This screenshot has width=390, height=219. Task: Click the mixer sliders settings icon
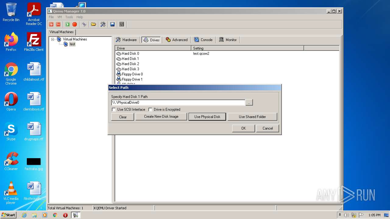(x=122, y=24)
